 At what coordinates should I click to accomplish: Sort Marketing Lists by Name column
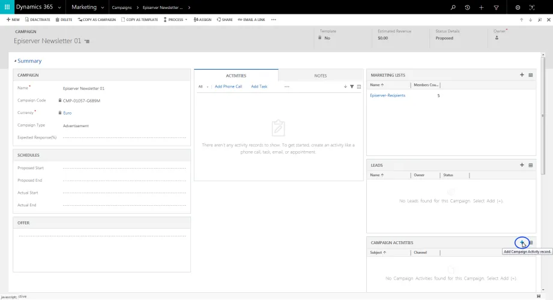pos(377,85)
